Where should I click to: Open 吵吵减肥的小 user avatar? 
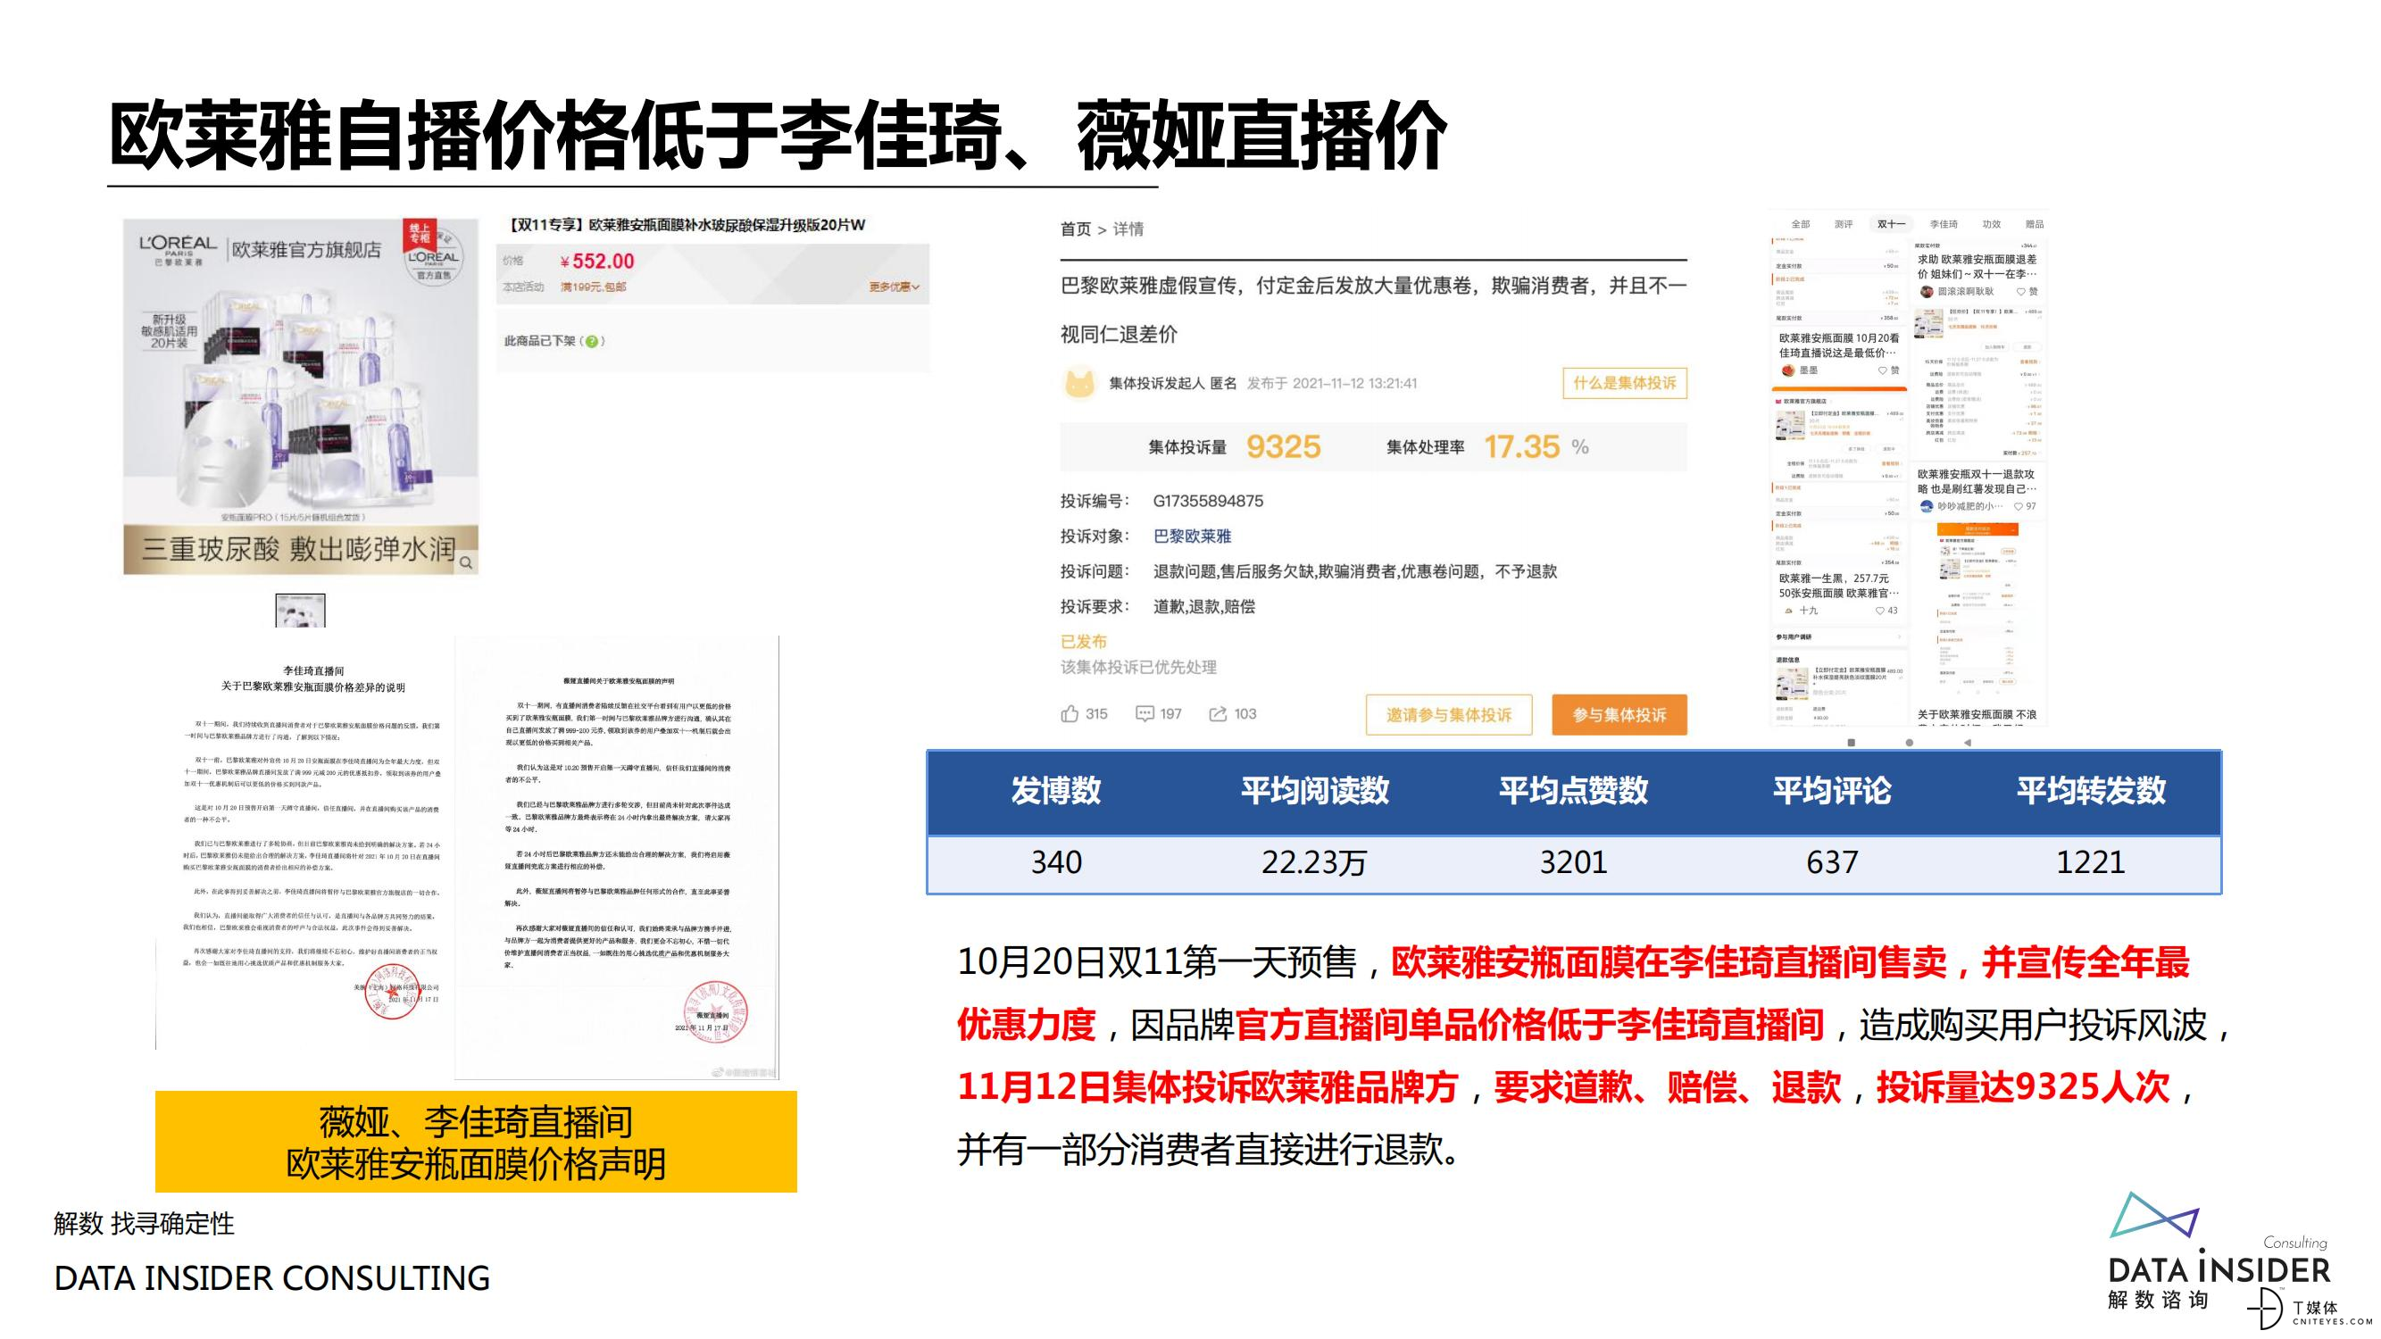(1927, 506)
